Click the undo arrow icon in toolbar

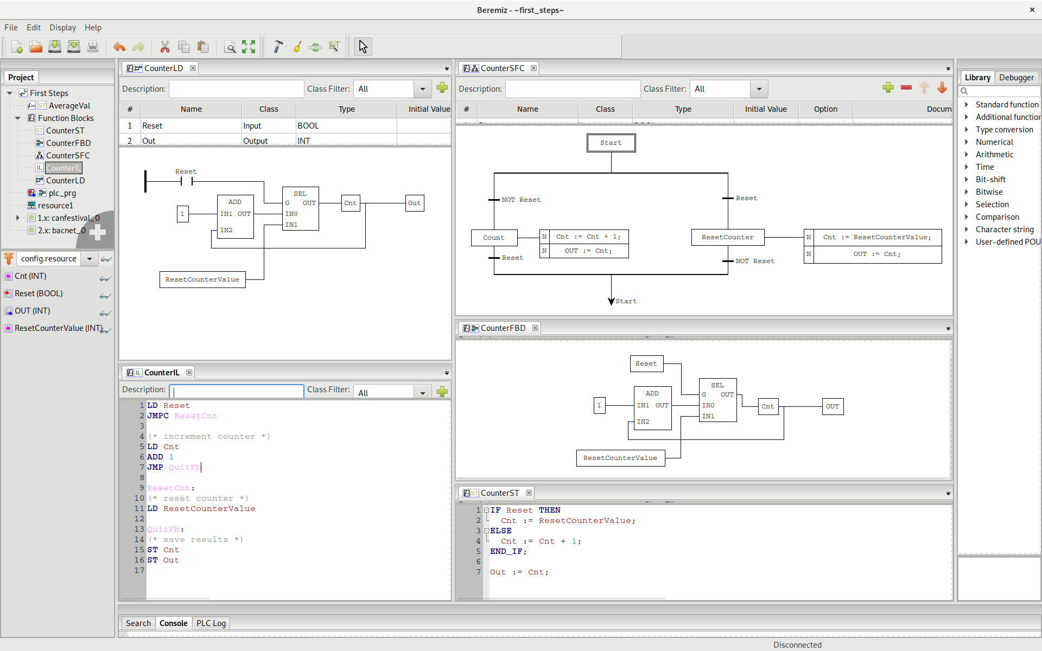click(118, 47)
